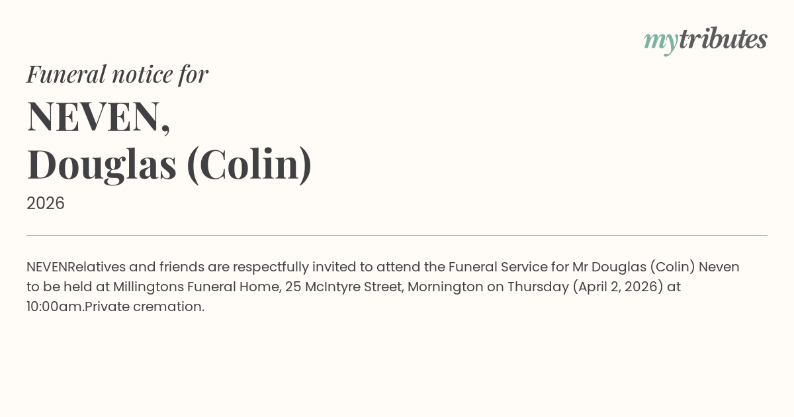Click the green "my" in the logo
Image resolution: width=794 pixels, height=417 pixels.
point(660,41)
